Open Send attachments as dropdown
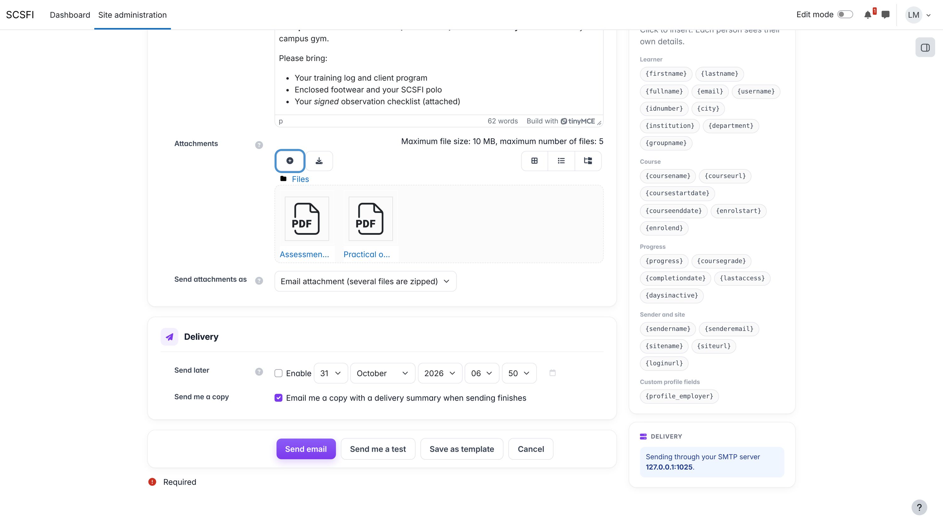The width and height of the screenshot is (943, 531). [x=365, y=282]
